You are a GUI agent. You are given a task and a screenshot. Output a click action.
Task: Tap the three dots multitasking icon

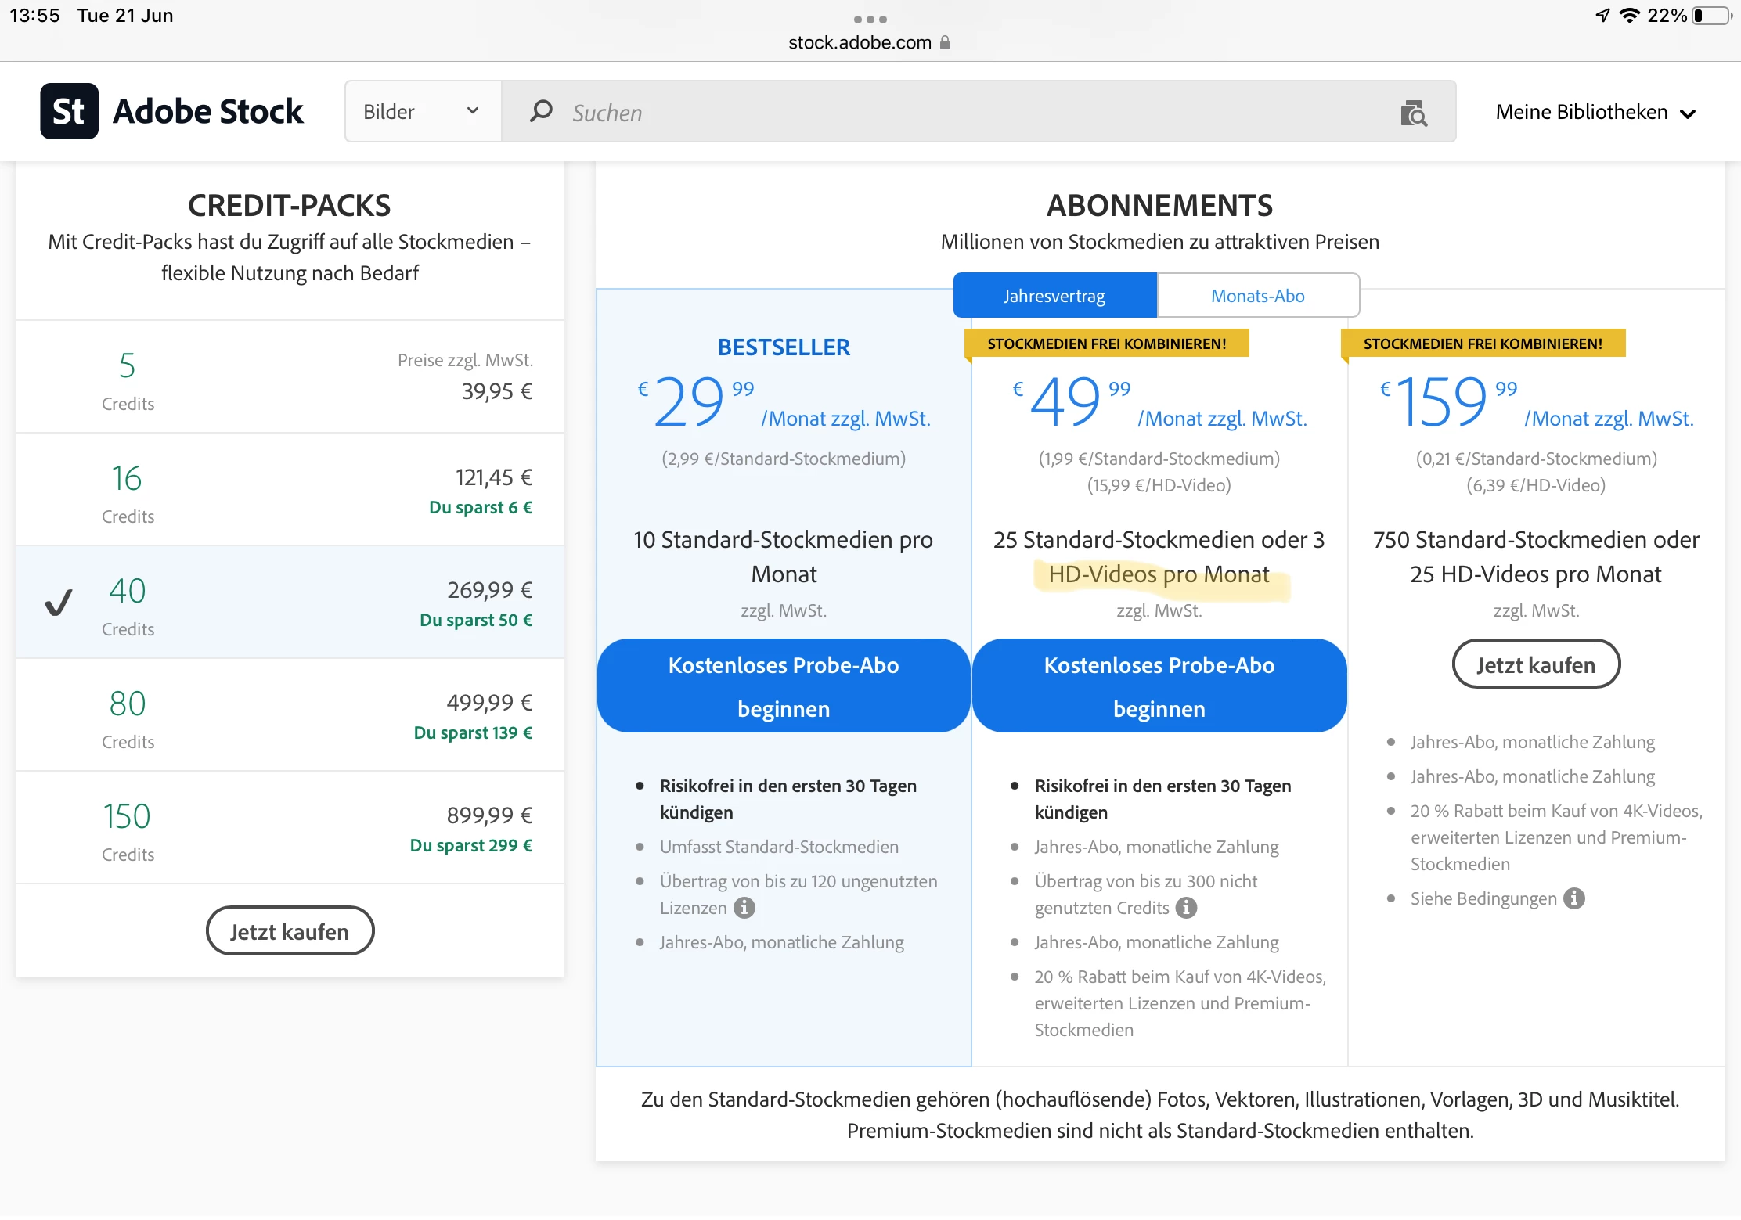tap(870, 19)
